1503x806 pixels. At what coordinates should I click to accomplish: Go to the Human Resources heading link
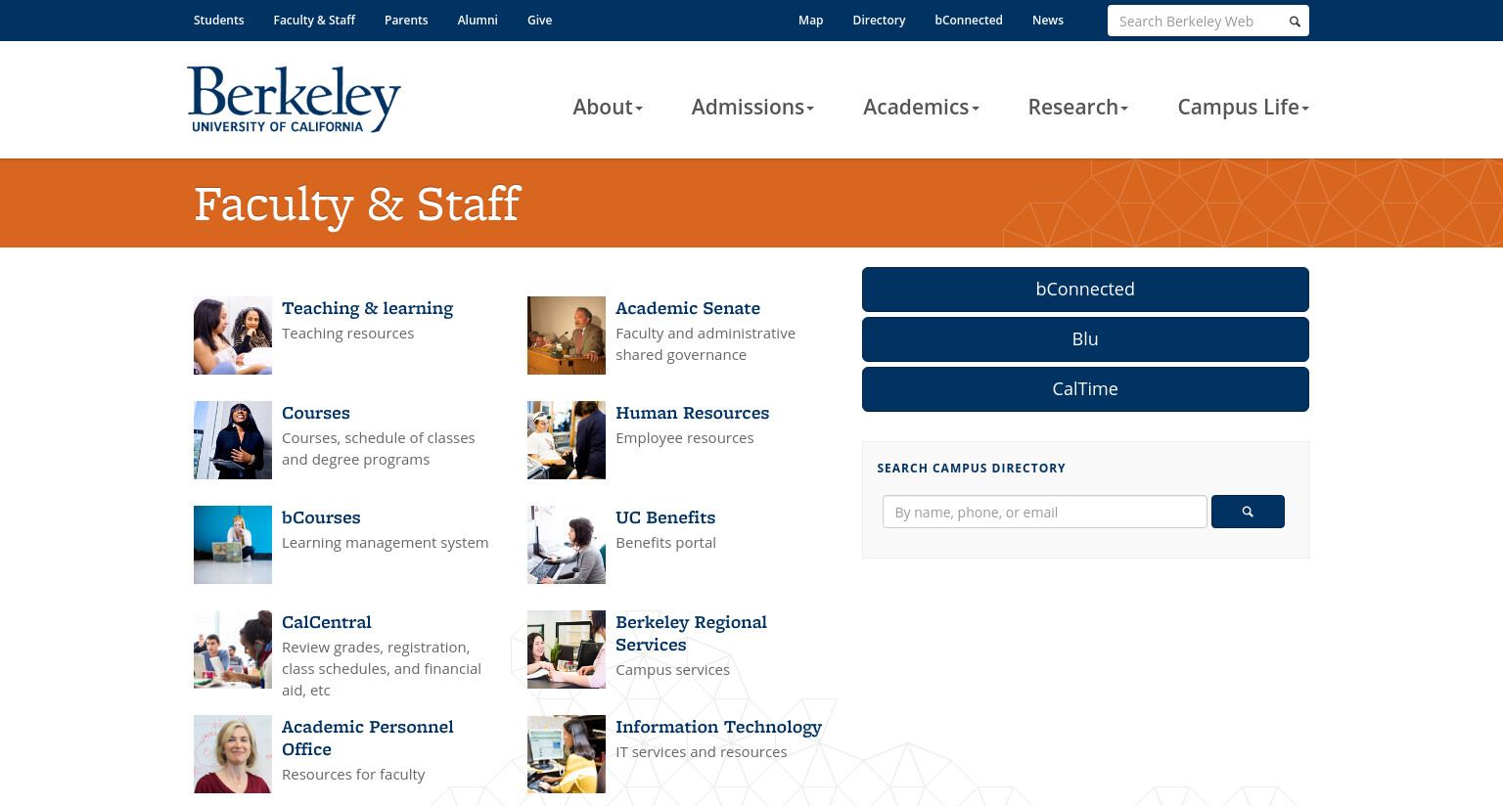tap(692, 413)
